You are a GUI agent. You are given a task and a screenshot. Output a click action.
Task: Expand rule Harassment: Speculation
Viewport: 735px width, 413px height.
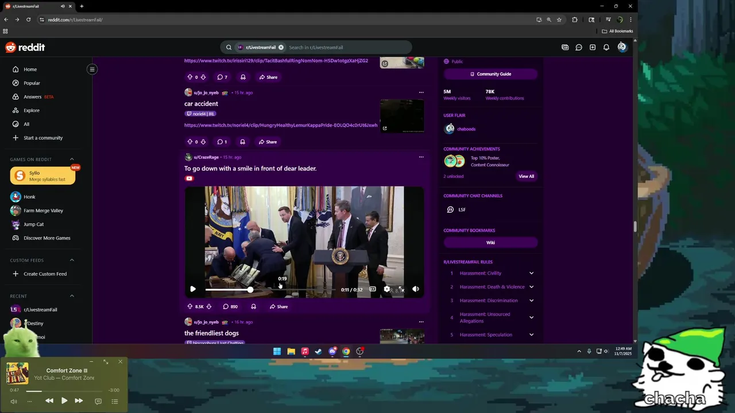pyautogui.click(x=531, y=335)
